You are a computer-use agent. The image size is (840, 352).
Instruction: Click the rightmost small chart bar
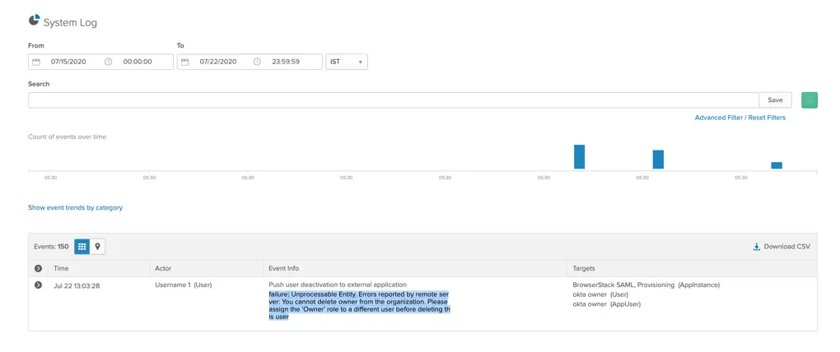click(x=776, y=165)
